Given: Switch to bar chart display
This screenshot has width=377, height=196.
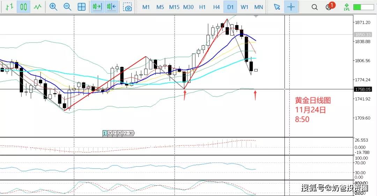Looking at the screenshot, I should [x=9, y=7].
